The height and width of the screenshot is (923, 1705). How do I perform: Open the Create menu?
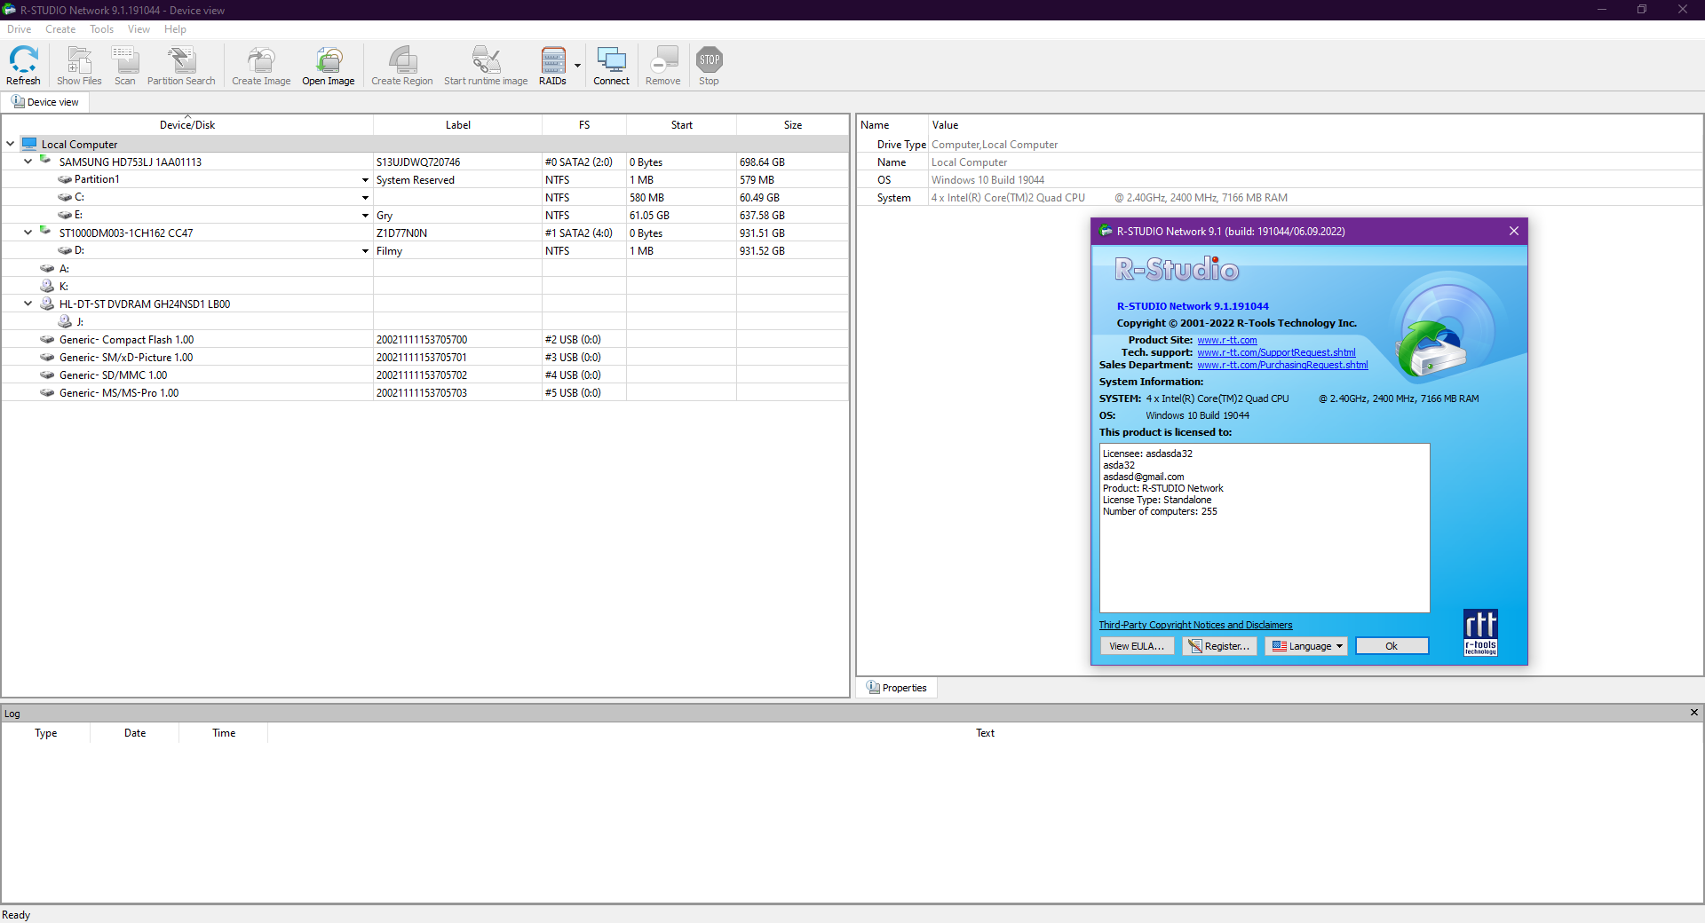pyautogui.click(x=60, y=29)
